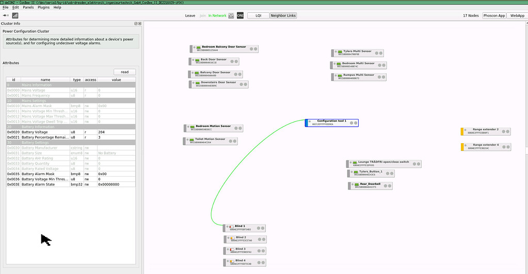Image resolution: width=528 pixels, height=274 pixels.
Task: Select the Balcony Door Sensor node
Action: 215,74
